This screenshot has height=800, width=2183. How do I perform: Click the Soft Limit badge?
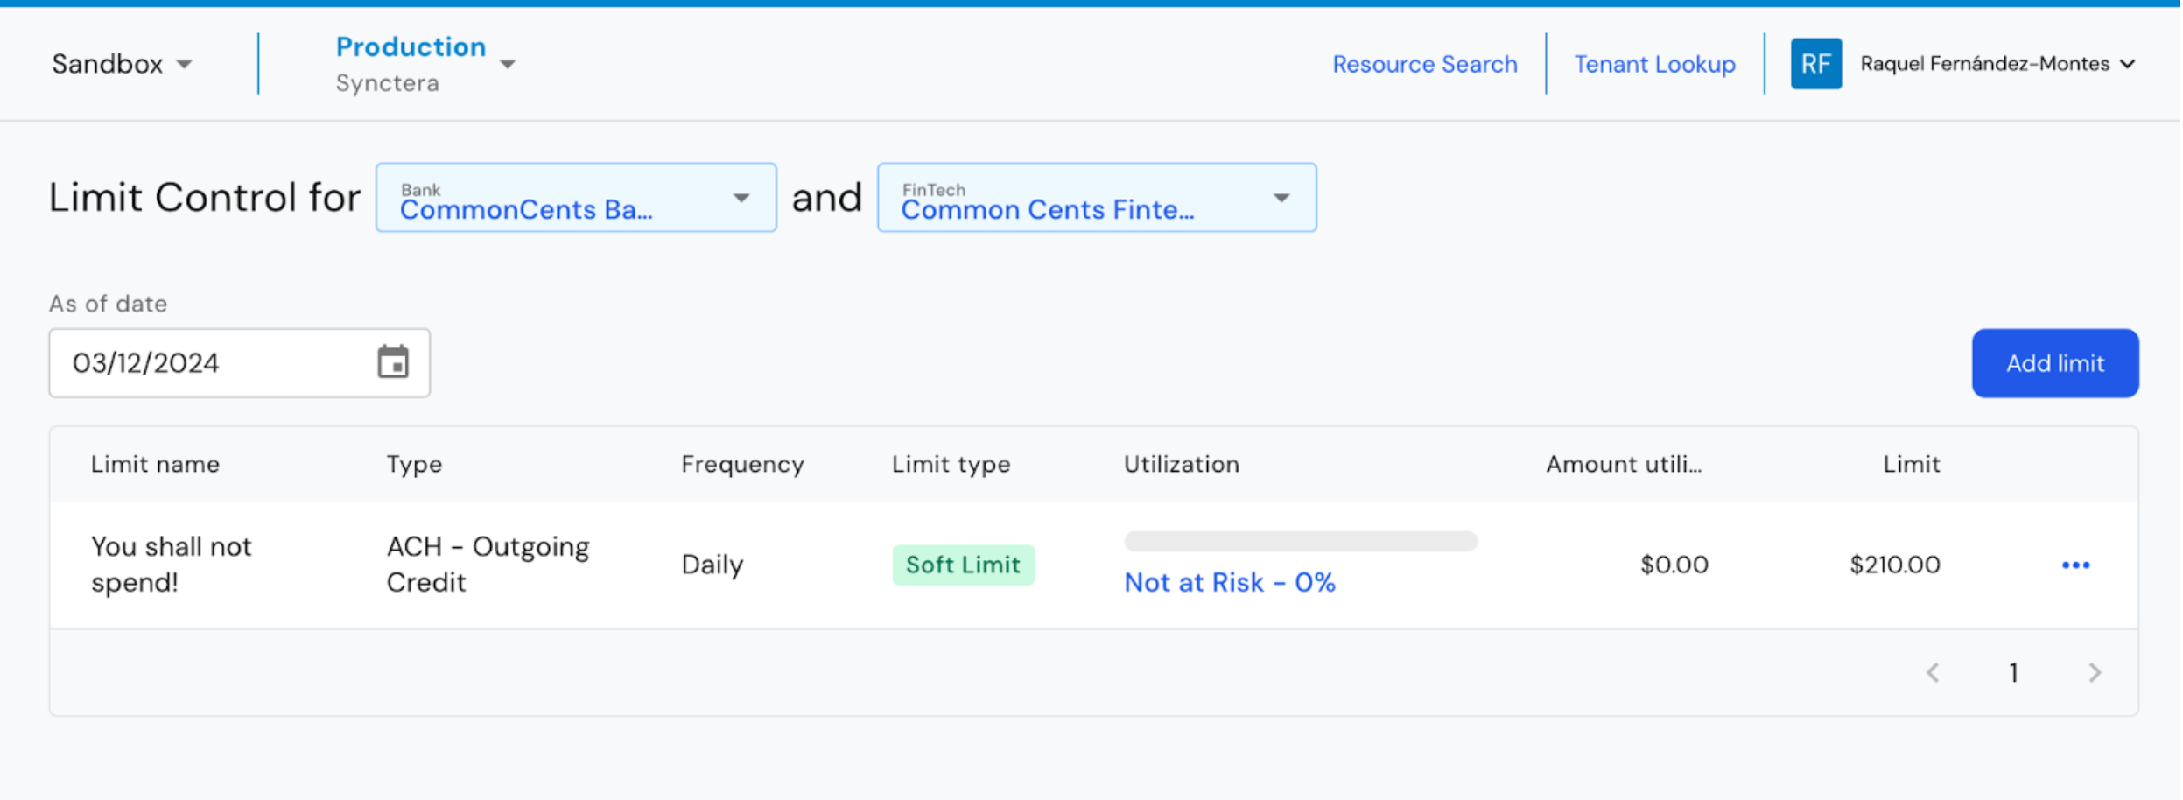coord(963,565)
